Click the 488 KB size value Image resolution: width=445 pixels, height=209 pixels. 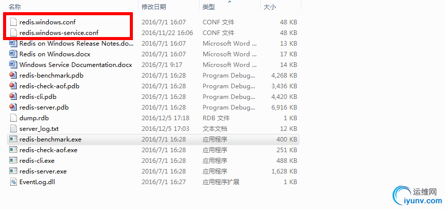point(287,161)
